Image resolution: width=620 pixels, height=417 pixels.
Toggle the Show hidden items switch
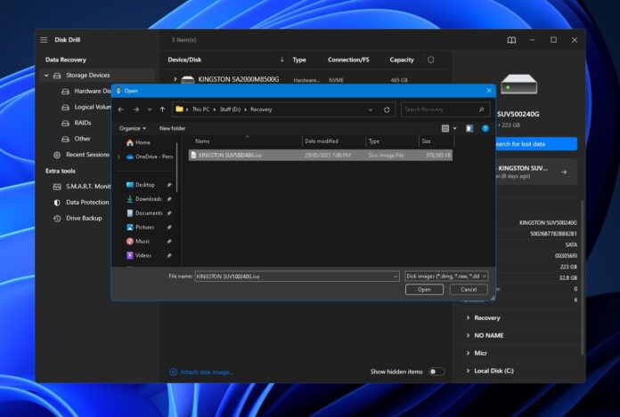point(436,372)
